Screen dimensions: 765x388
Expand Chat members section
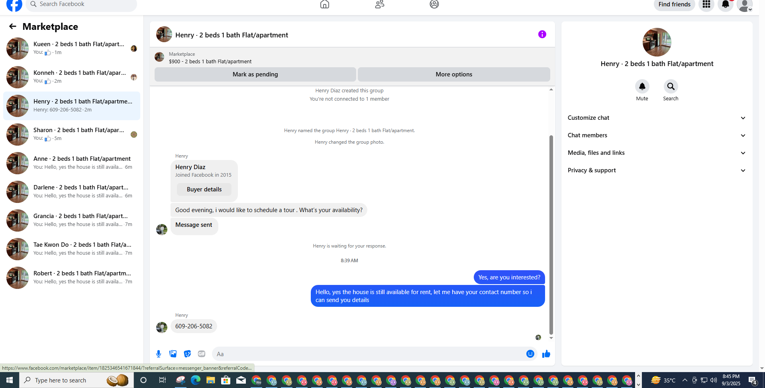(x=657, y=135)
